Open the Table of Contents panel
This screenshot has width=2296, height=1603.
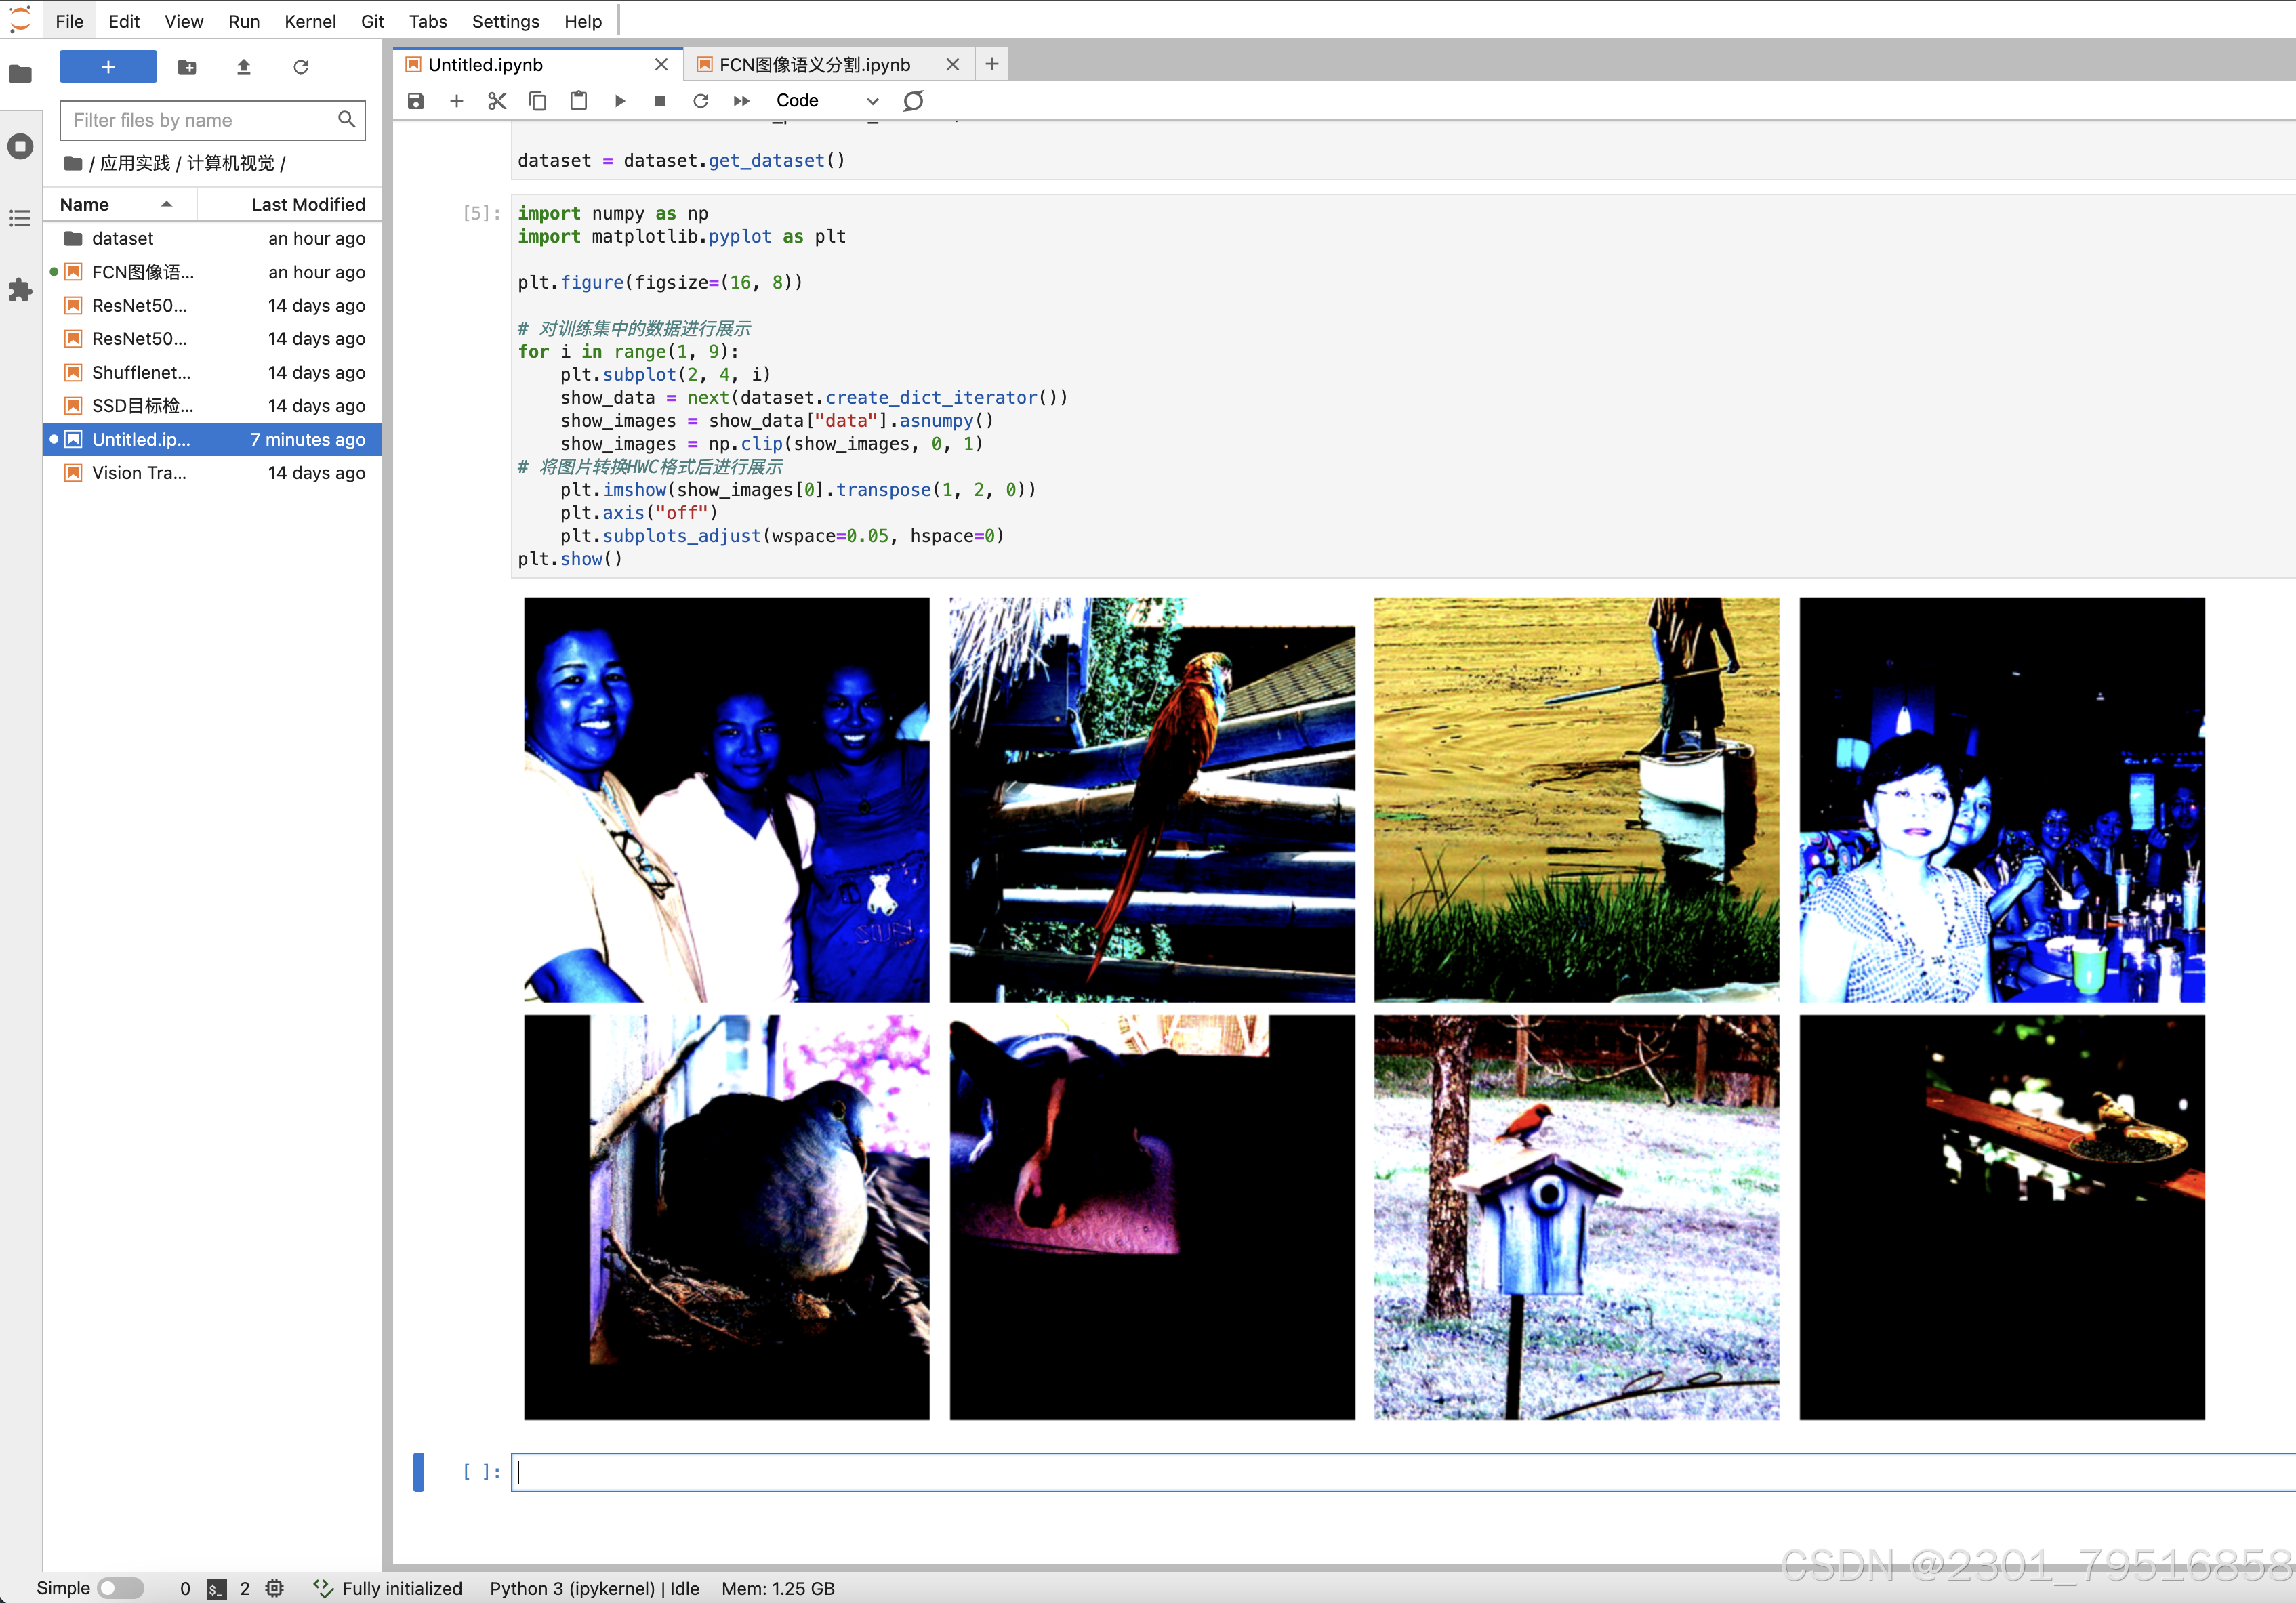20,218
